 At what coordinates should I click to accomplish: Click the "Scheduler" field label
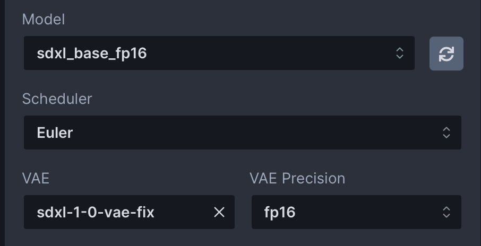57,99
